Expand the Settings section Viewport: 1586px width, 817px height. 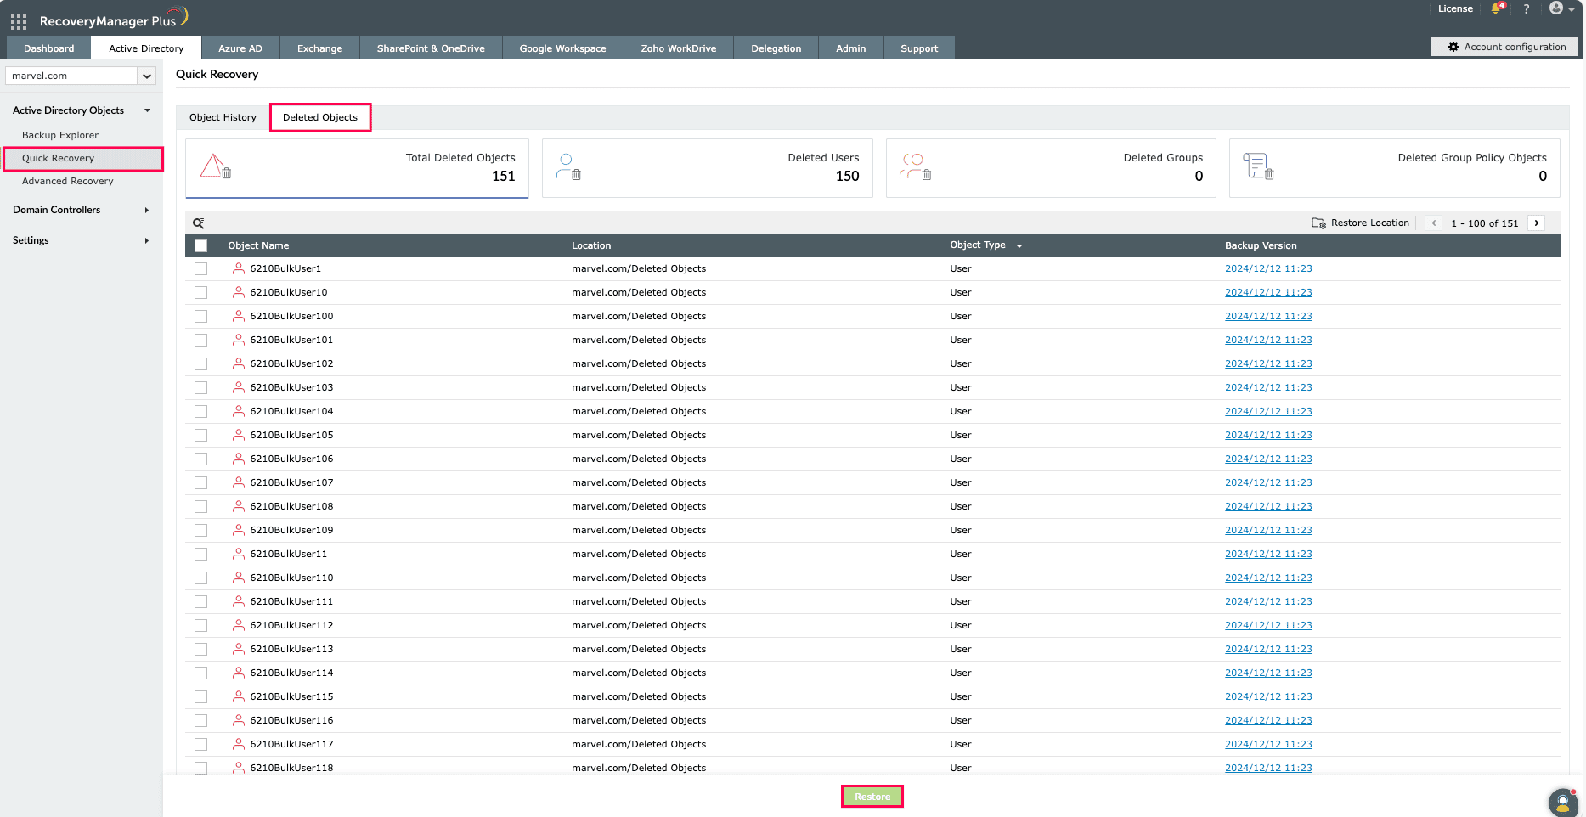click(147, 240)
